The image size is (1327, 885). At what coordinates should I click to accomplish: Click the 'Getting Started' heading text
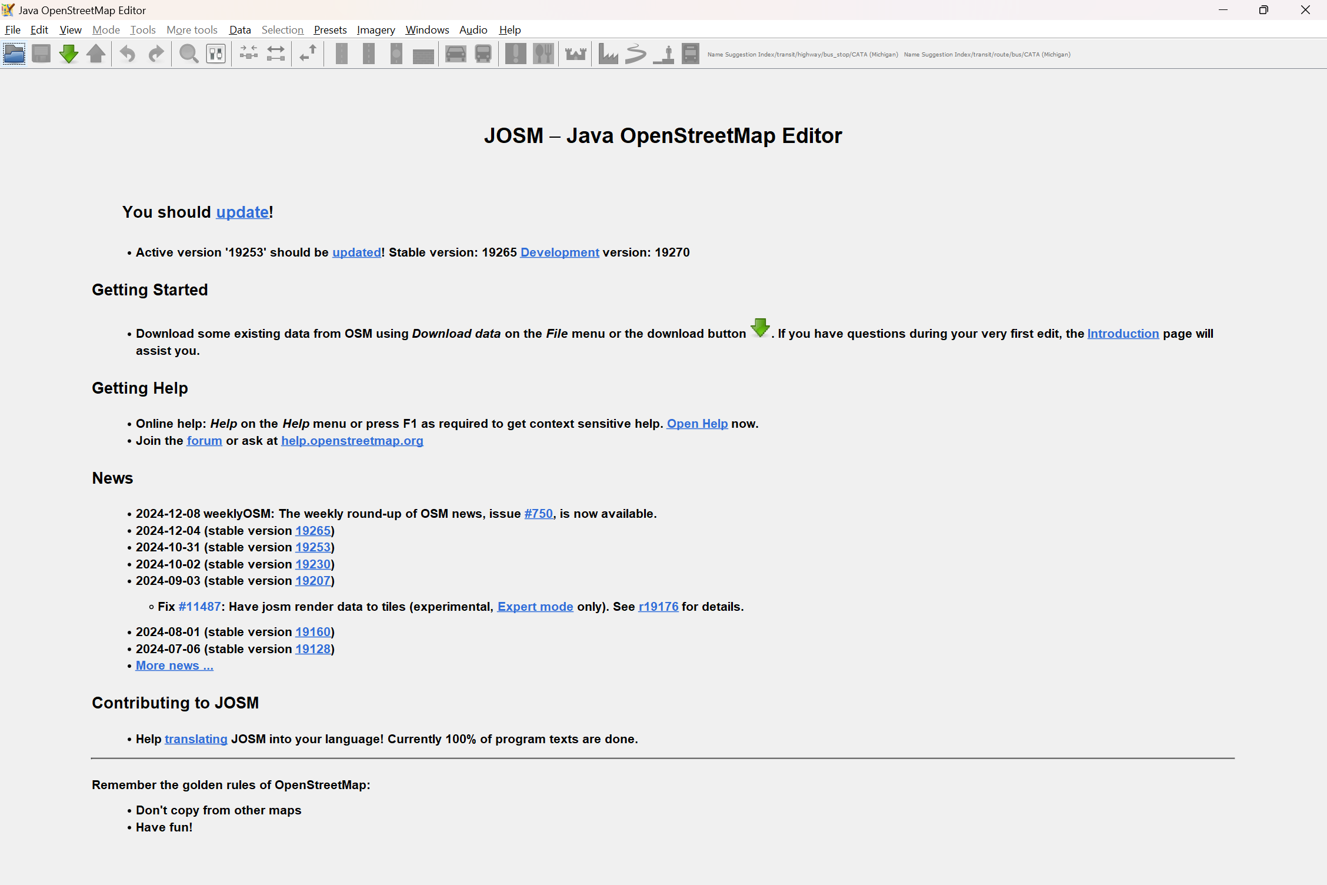(x=149, y=290)
